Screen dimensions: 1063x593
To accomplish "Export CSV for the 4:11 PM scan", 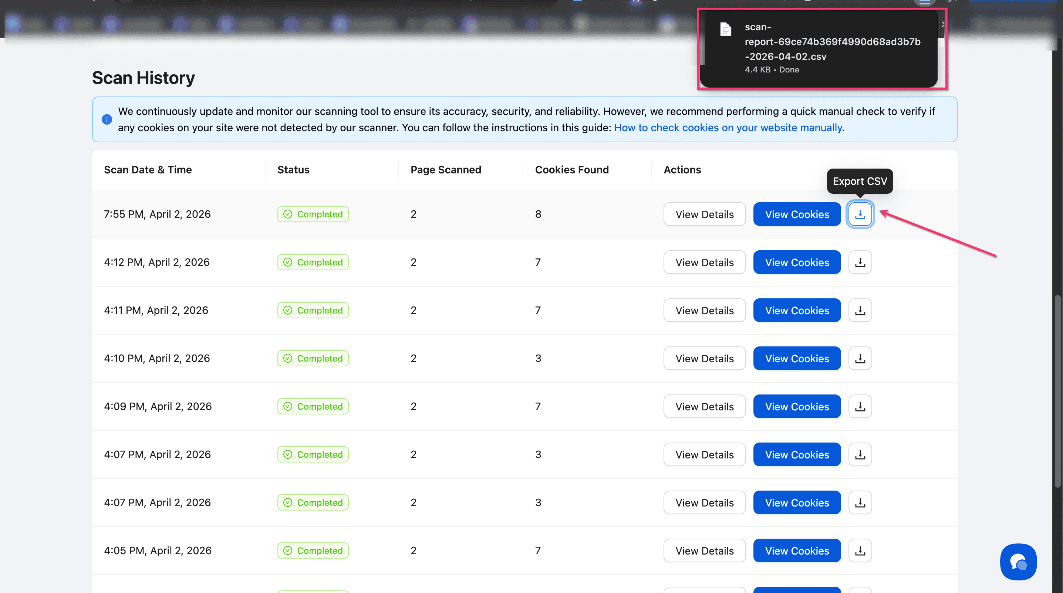I will (x=860, y=310).
